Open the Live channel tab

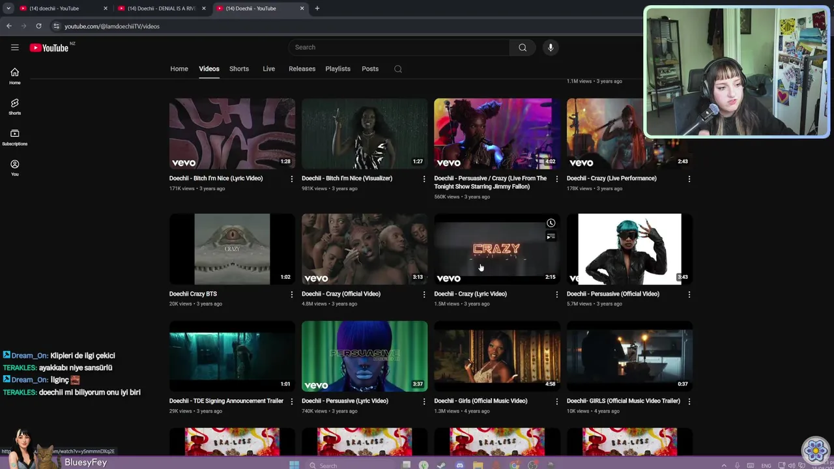268,69
